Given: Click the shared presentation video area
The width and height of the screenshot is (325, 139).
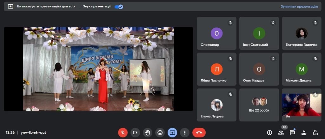Looking at the screenshot, I should 98,69.
